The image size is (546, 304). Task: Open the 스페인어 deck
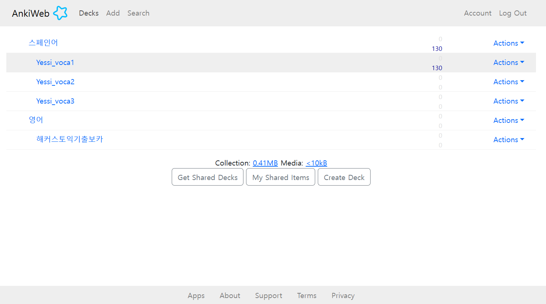[x=43, y=43]
